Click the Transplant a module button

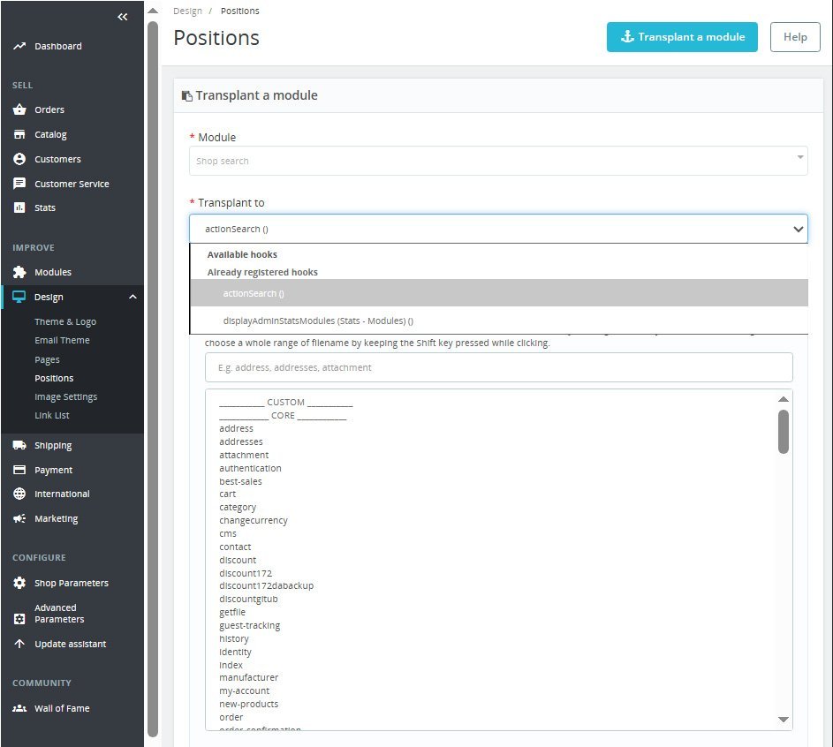(682, 37)
